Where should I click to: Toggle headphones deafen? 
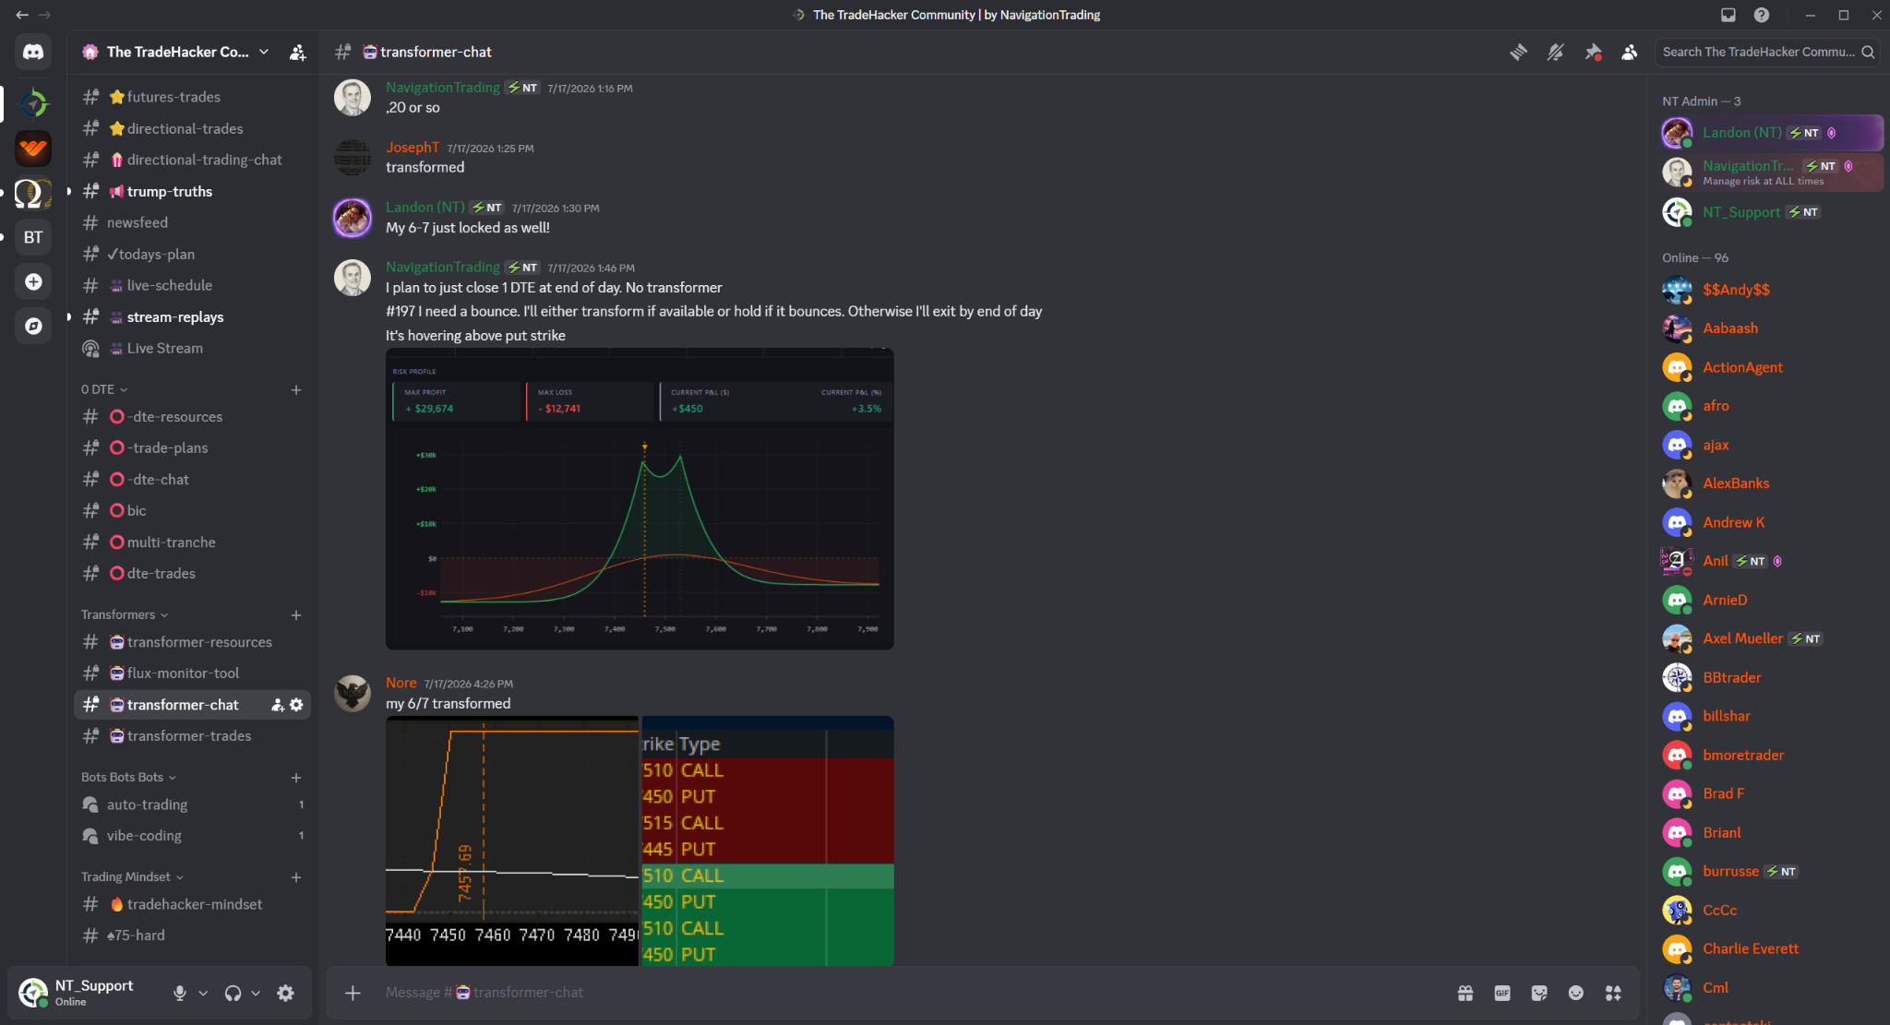coord(233,993)
